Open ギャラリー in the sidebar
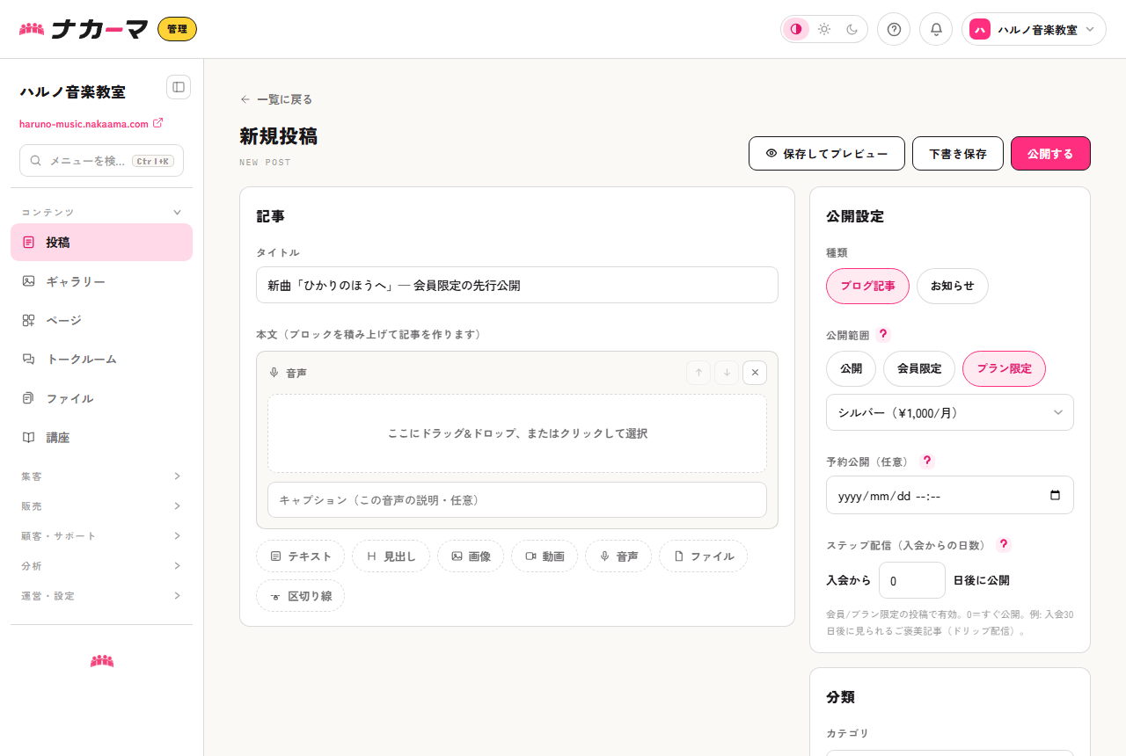 click(101, 281)
